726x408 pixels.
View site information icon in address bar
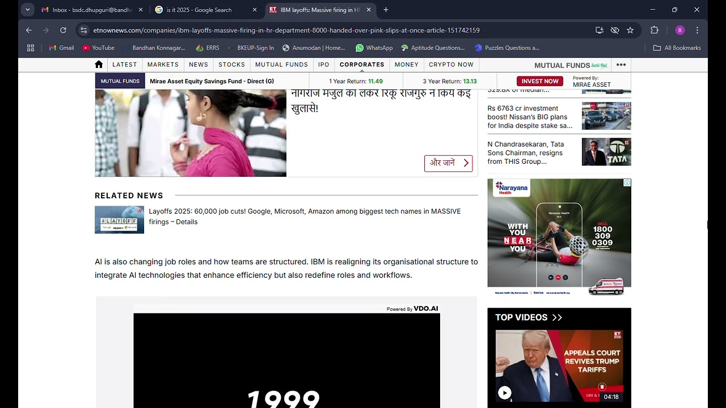(83, 30)
